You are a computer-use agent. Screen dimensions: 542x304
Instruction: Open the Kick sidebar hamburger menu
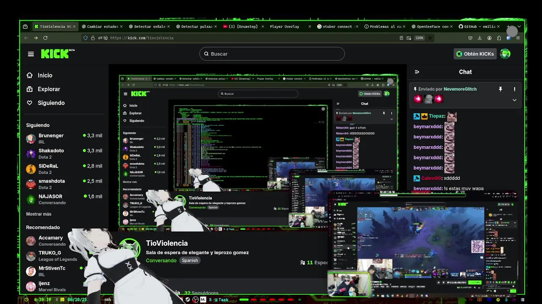31,54
